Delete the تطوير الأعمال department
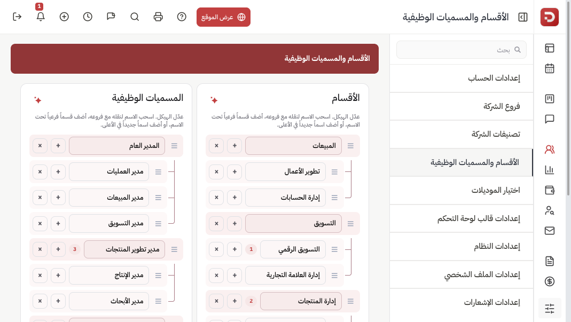 [216, 171]
